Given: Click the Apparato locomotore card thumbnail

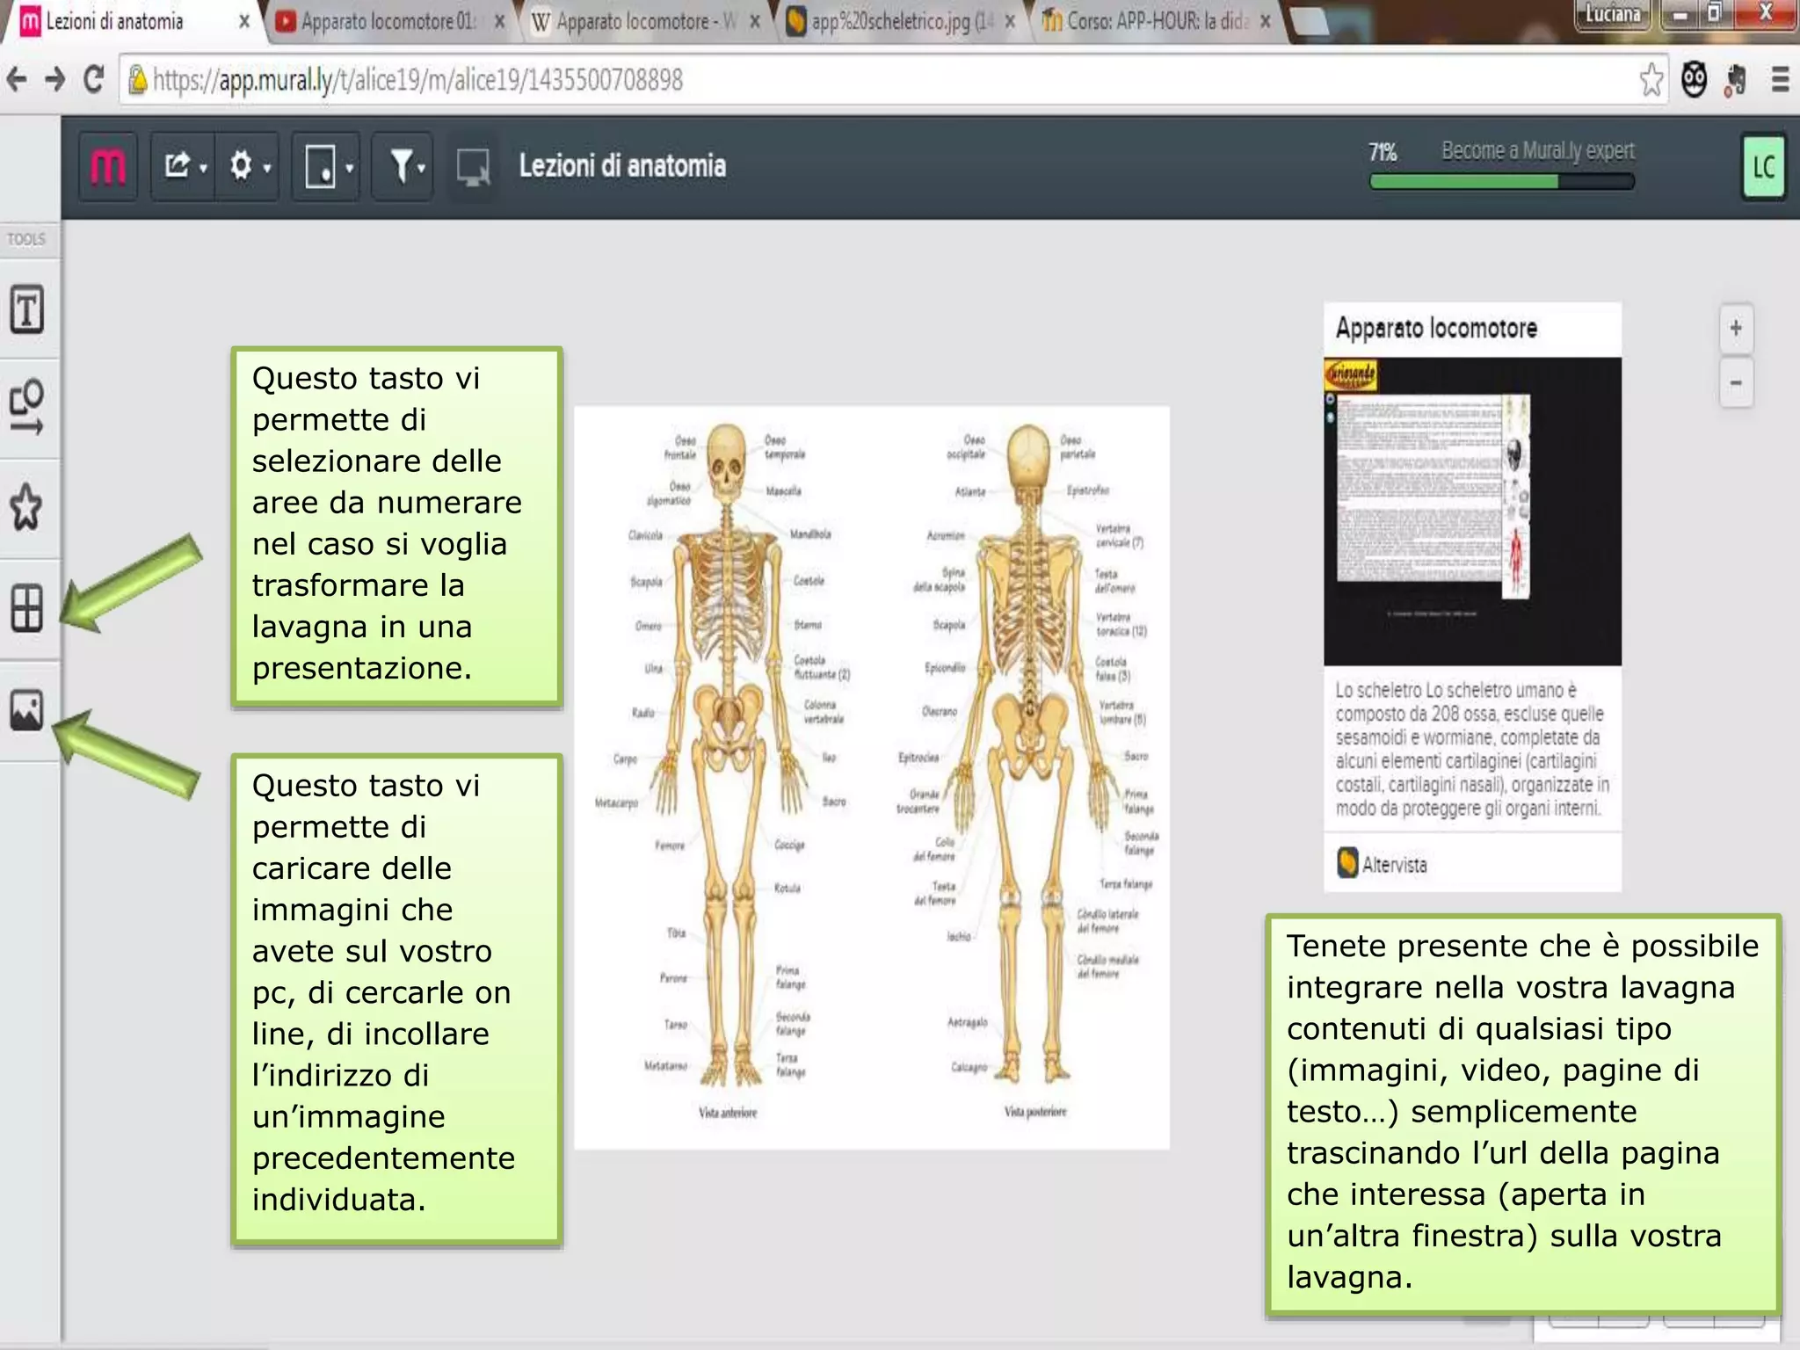Looking at the screenshot, I should click(x=1472, y=511).
